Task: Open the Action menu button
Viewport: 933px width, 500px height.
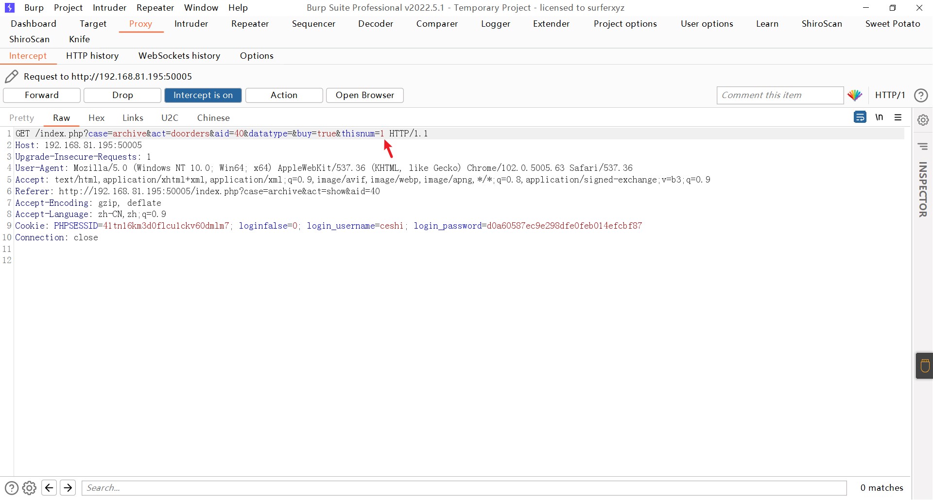Action: [x=284, y=95]
